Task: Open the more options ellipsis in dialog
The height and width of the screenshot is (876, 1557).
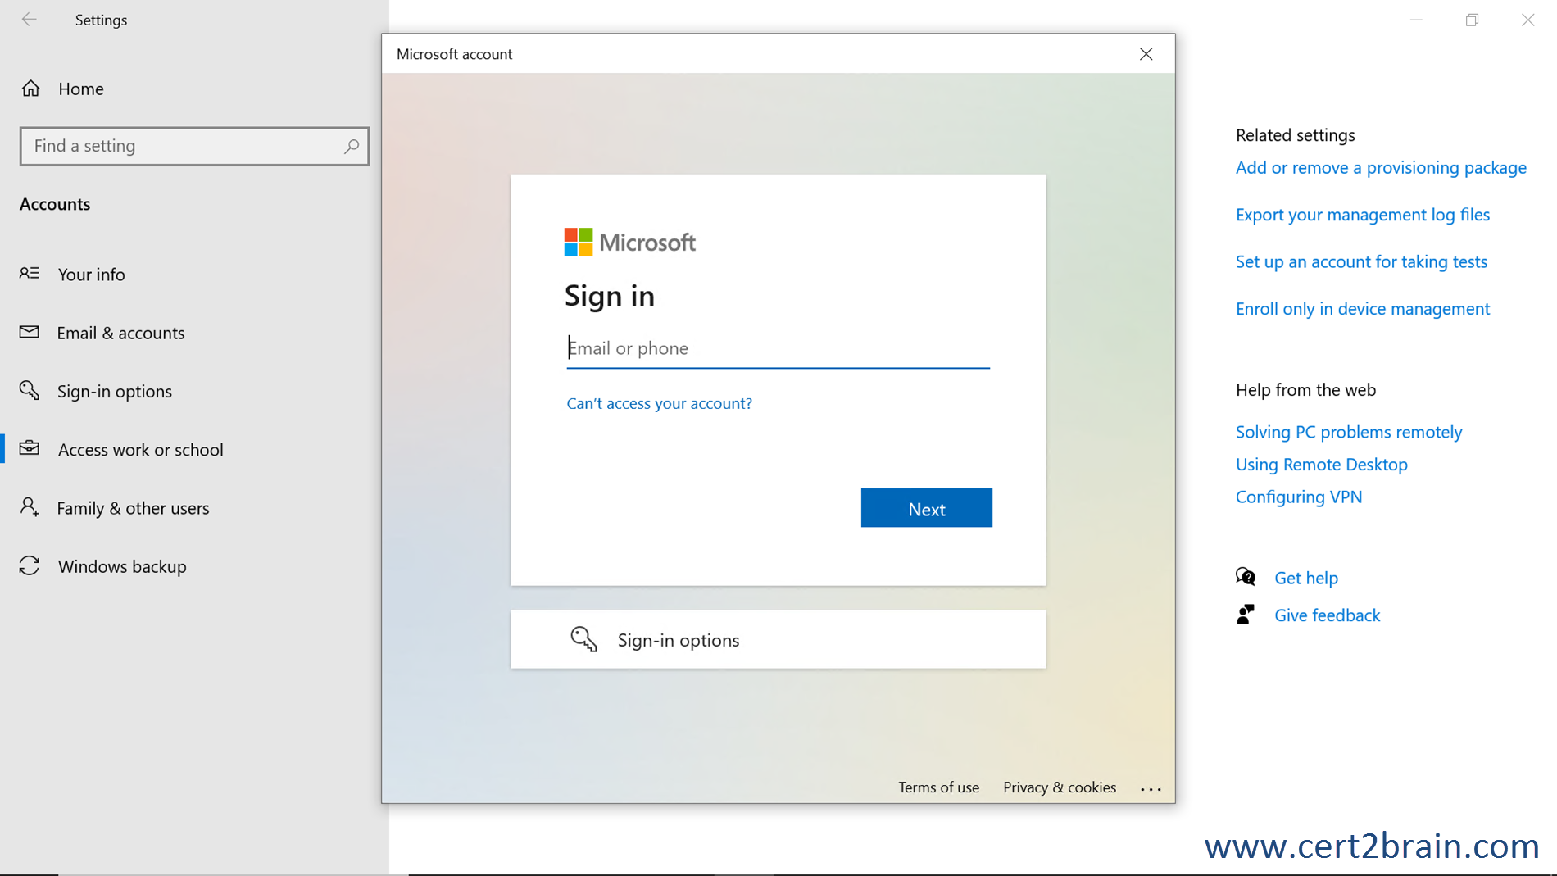Action: tap(1151, 789)
